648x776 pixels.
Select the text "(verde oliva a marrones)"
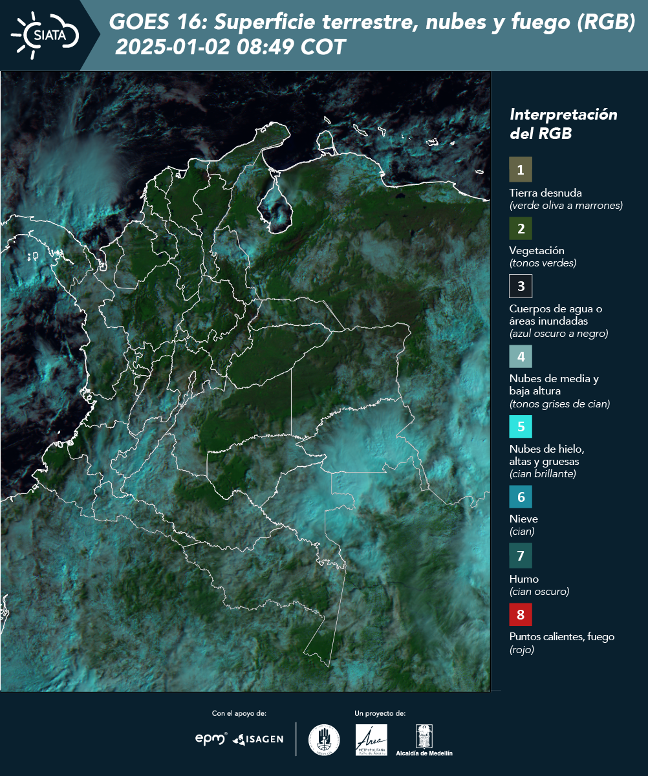[x=566, y=206]
